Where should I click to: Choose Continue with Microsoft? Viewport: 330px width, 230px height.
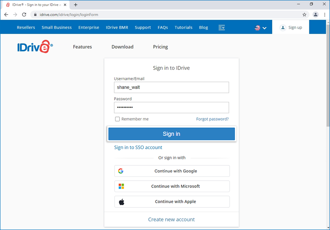click(x=172, y=186)
